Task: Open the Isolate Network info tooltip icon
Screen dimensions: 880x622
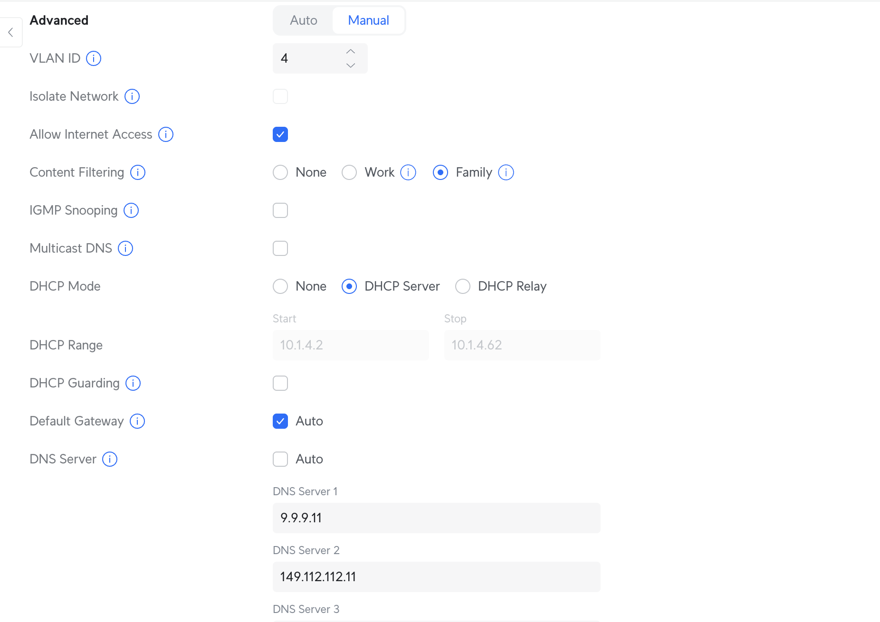Action: tap(132, 96)
